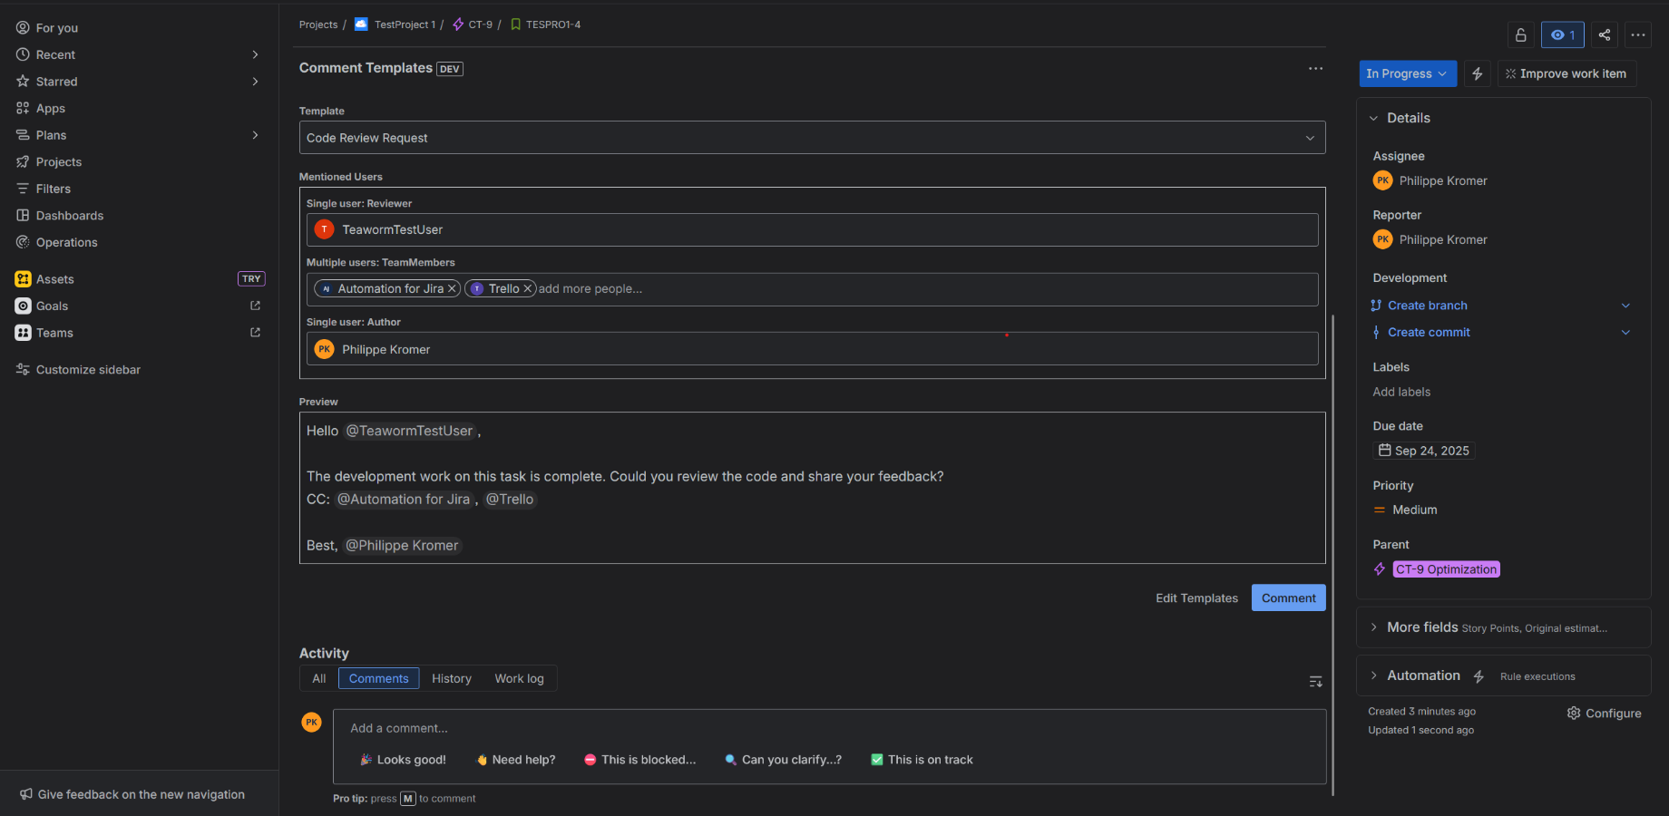
Task: Open Assets from the sidebar
Action: coord(55,278)
